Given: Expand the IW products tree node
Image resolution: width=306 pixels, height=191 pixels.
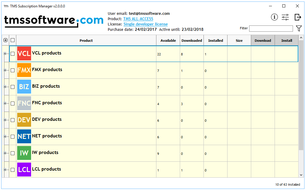Looking at the screenshot, I should 5,153.
